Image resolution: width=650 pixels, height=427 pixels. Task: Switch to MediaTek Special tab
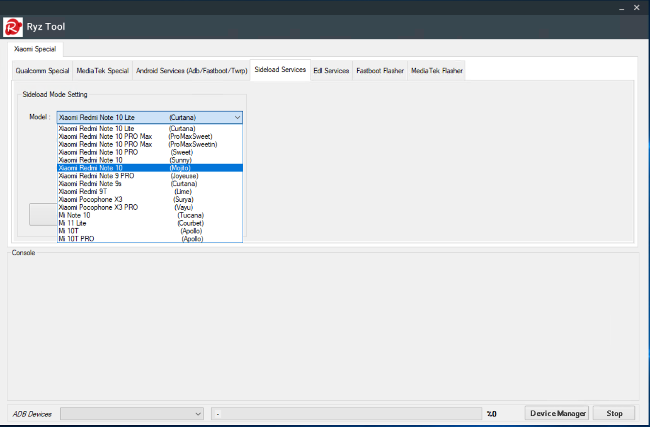102,71
